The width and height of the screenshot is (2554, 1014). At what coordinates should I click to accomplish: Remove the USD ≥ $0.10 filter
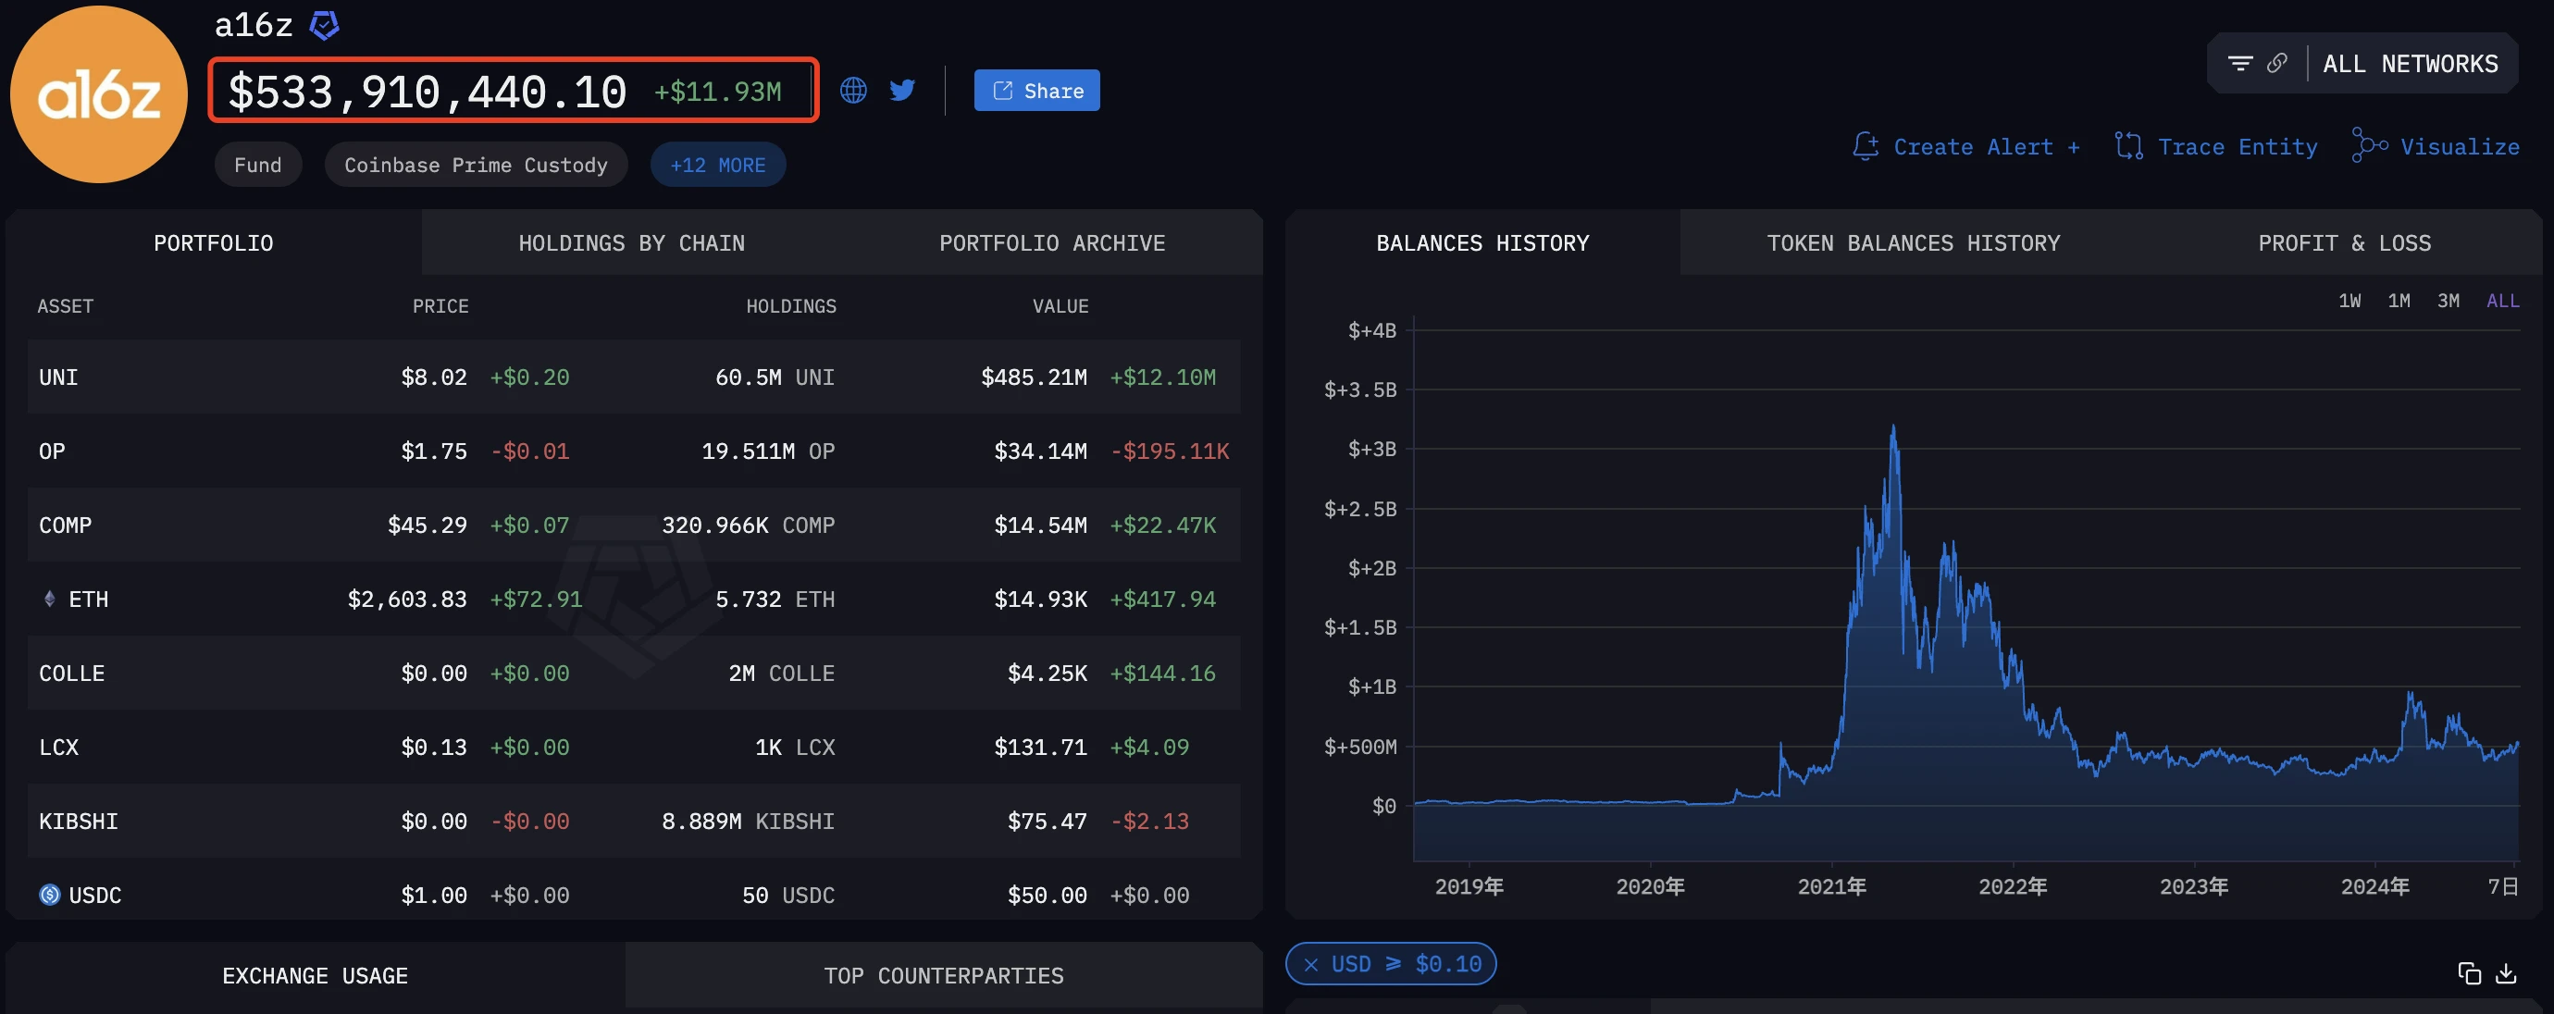click(1310, 964)
